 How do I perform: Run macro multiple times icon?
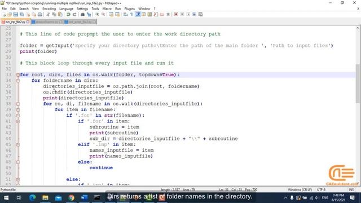click(x=194, y=14)
